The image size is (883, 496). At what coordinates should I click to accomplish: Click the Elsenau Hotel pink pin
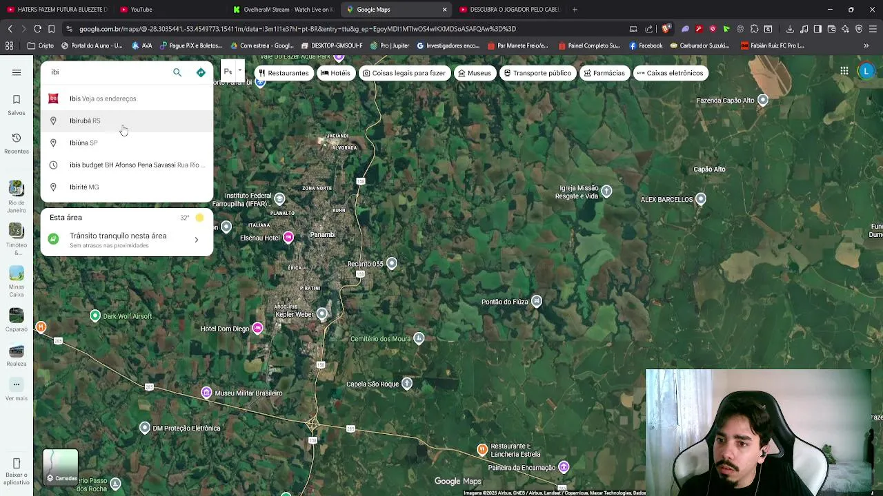pyautogui.click(x=288, y=238)
